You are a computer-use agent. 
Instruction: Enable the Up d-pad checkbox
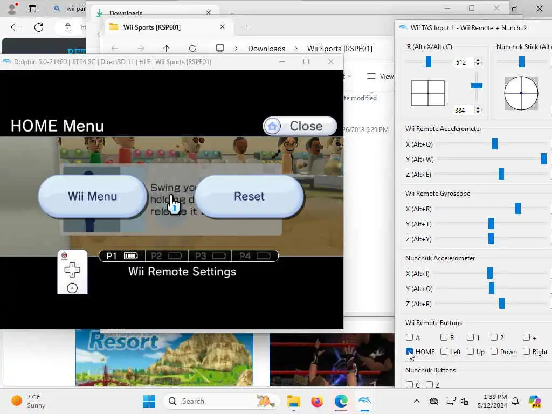(470, 351)
